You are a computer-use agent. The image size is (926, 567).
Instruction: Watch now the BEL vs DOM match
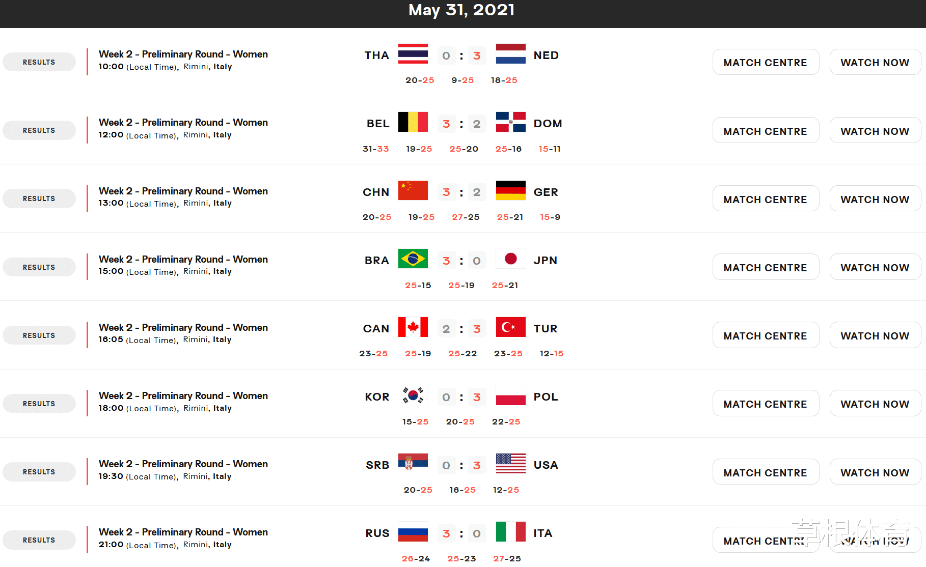(x=875, y=131)
